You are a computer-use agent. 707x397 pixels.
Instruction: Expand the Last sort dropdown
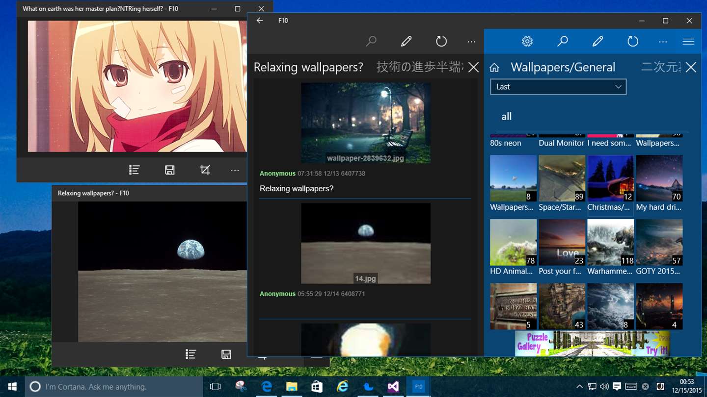point(558,87)
